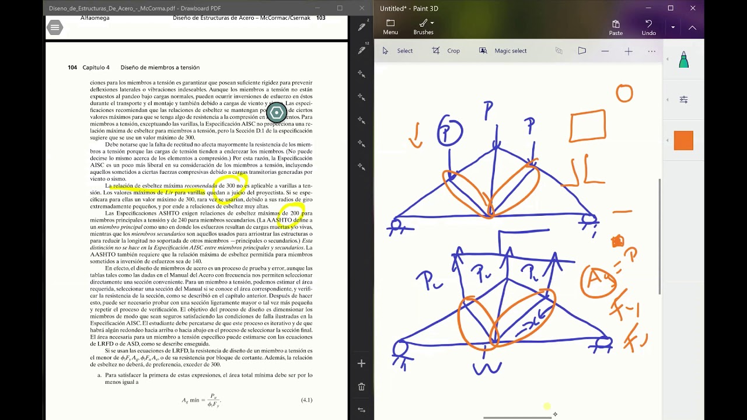Screen dimensions: 747x420
Task: Click 'Alfaomega' in the page footer
Action: [x=93, y=18]
